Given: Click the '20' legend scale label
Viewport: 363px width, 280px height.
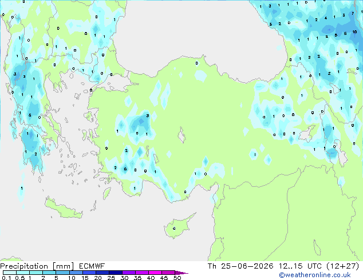Looking at the screenshot, I should [98, 278].
